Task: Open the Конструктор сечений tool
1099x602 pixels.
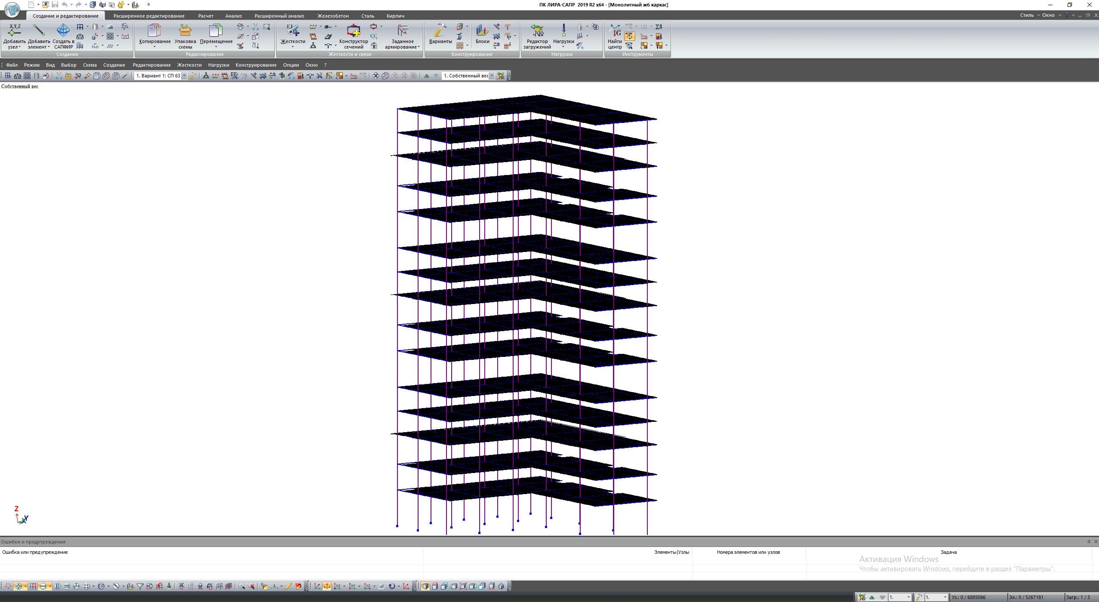Action: tap(353, 31)
